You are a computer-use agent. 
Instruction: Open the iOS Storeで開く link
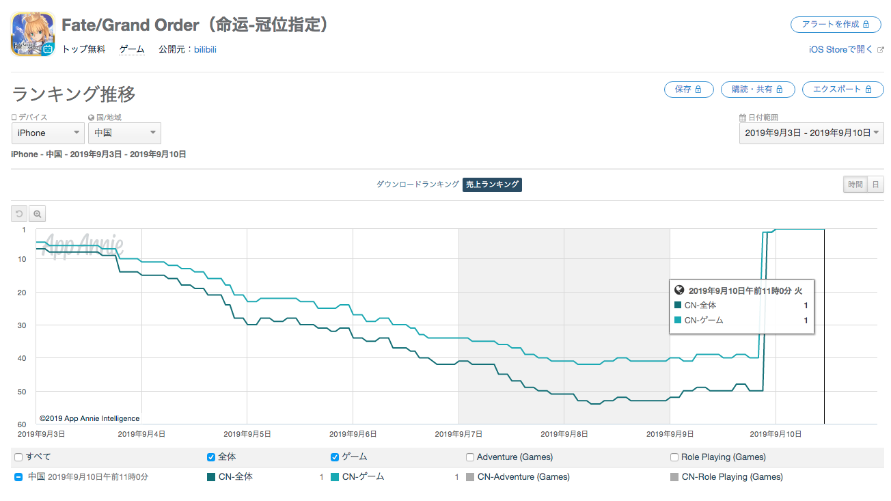point(840,49)
